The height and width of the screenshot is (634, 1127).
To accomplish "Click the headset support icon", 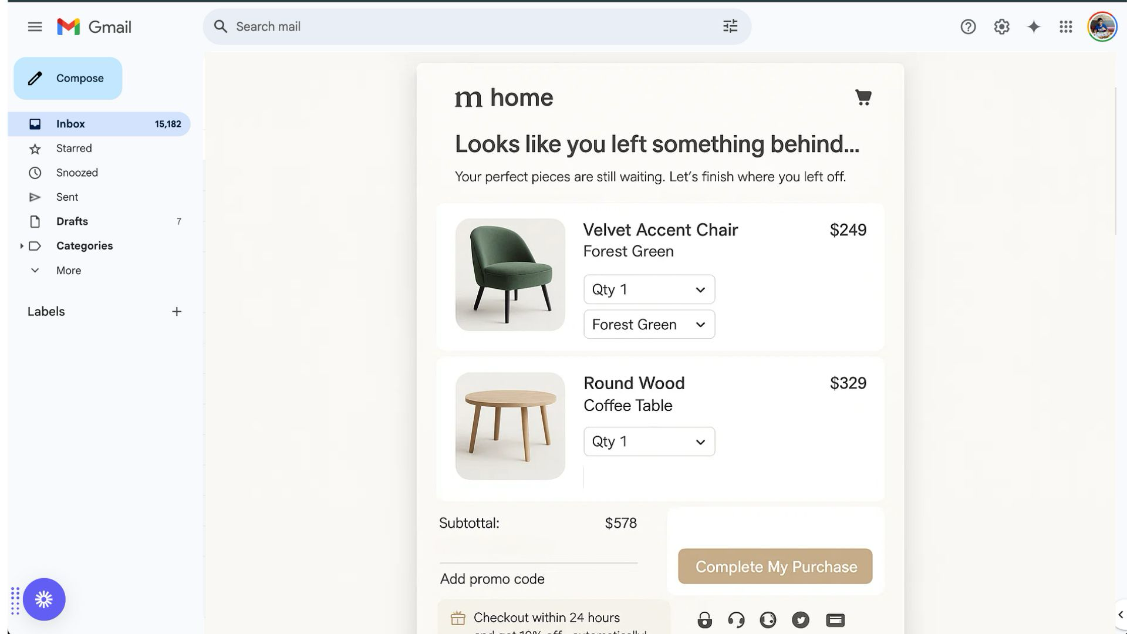I will [736, 620].
